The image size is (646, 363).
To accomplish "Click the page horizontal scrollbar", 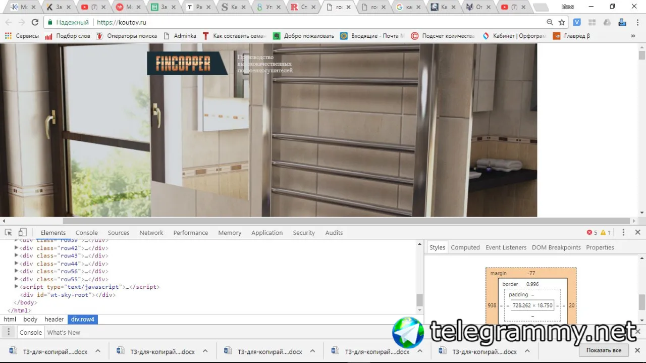I will tap(346, 221).
